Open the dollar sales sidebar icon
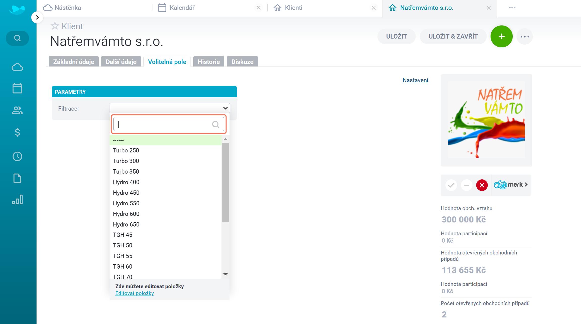Viewport: 581px width, 324px height. [17, 132]
